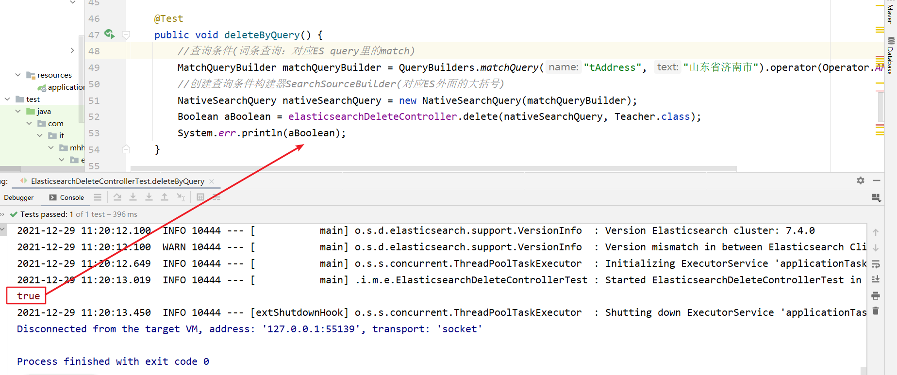Collapse the test folder node
The height and width of the screenshot is (375, 897).
coord(7,99)
